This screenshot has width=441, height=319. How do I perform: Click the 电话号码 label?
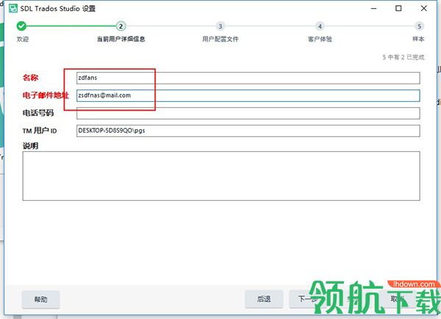point(38,113)
